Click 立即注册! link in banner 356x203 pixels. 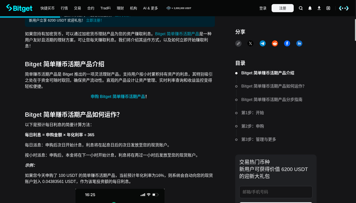click(94, 20)
